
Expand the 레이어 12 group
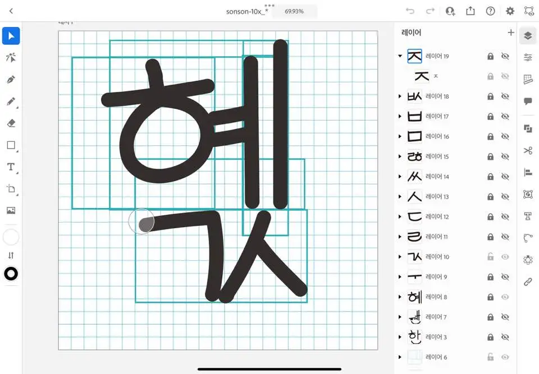coord(400,216)
